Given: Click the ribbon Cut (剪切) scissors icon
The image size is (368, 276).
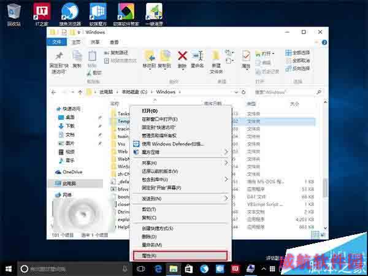Looking at the screenshot, I should pyautogui.click(x=89, y=73).
